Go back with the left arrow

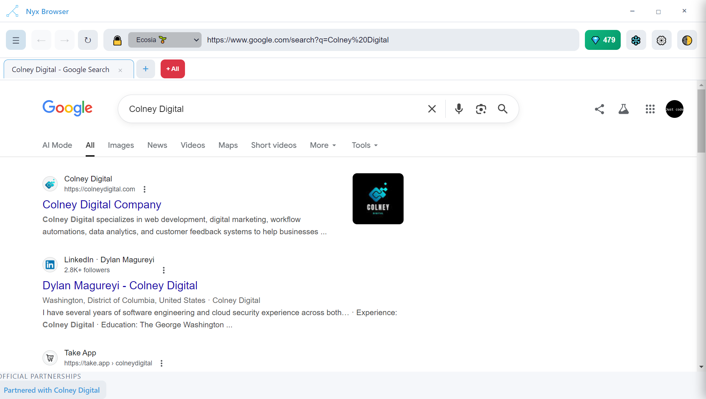click(x=41, y=40)
